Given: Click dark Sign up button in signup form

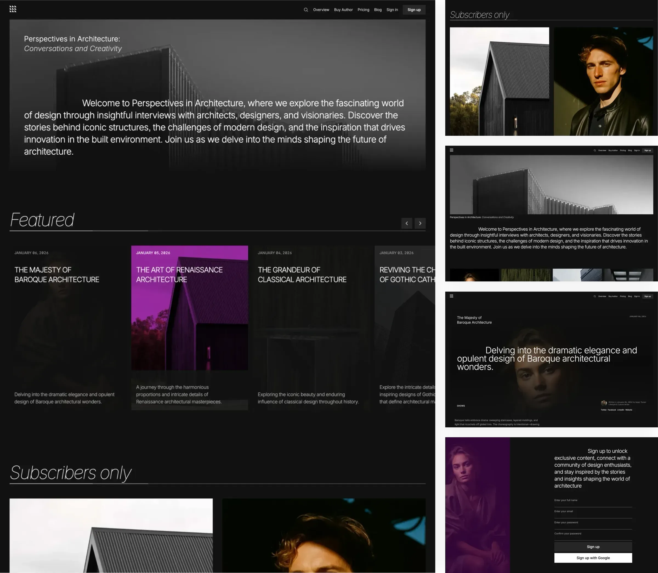Looking at the screenshot, I should pos(593,547).
